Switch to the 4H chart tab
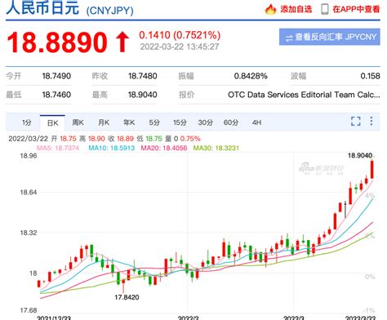The height and width of the screenshot is (320, 387). (x=256, y=122)
